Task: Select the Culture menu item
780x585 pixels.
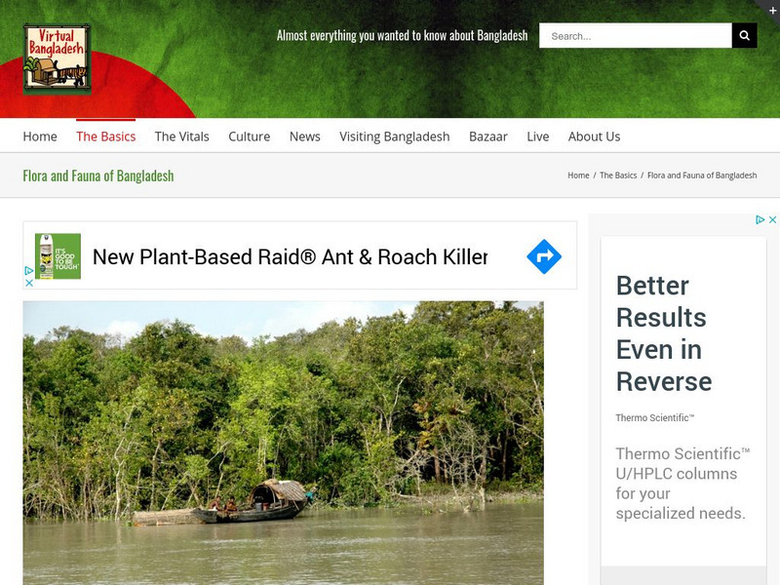Action: [x=250, y=136]
